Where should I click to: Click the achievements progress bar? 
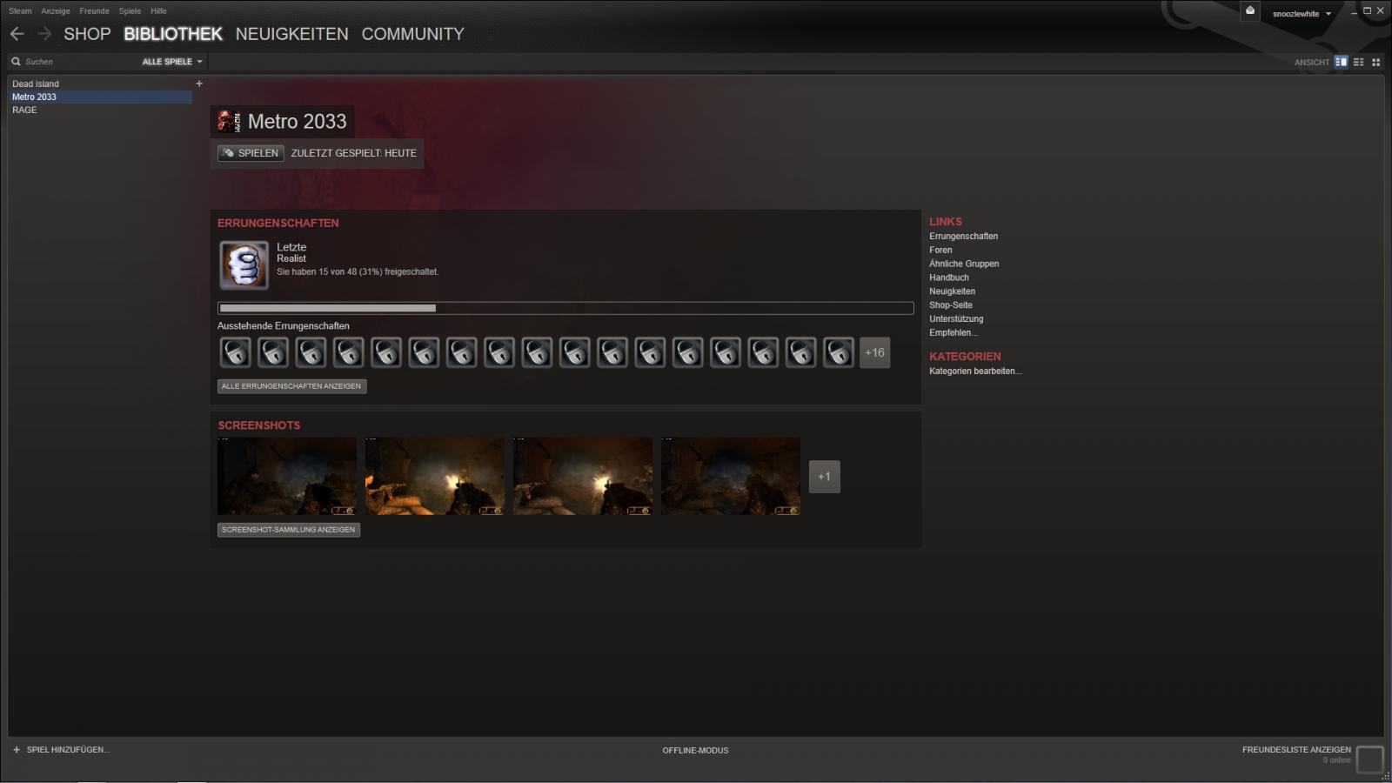click(x=565, y=308)
